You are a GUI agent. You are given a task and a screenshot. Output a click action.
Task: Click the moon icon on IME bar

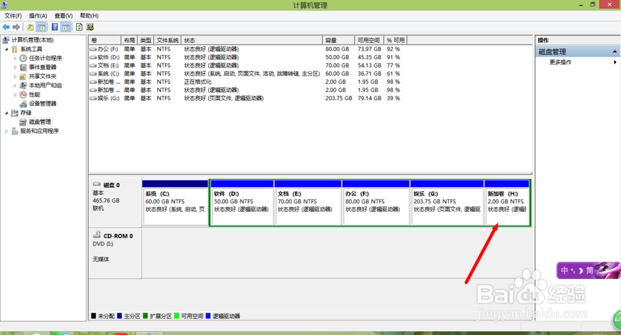581,271
